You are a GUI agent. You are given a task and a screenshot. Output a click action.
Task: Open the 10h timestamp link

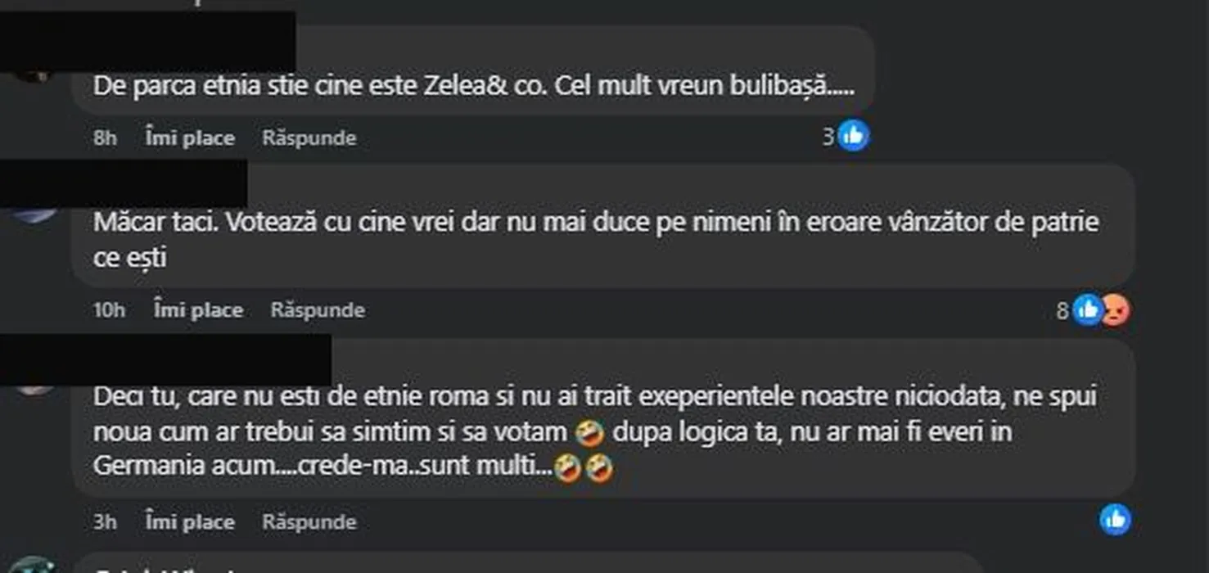coord(109,310)
